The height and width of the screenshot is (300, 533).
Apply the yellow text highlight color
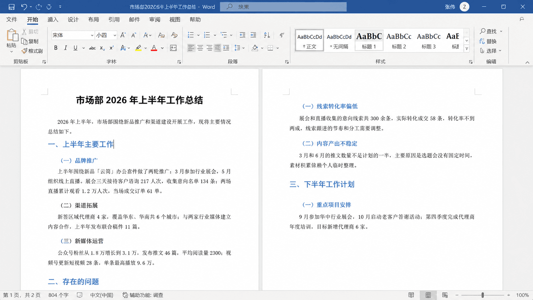tap(138, 48)
